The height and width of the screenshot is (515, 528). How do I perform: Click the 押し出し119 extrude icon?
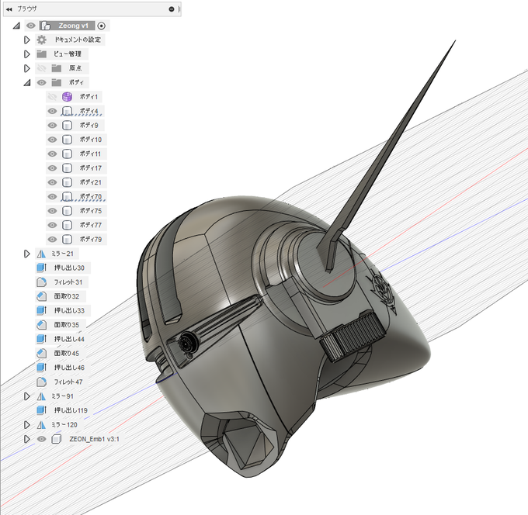(x=41, y=410)
